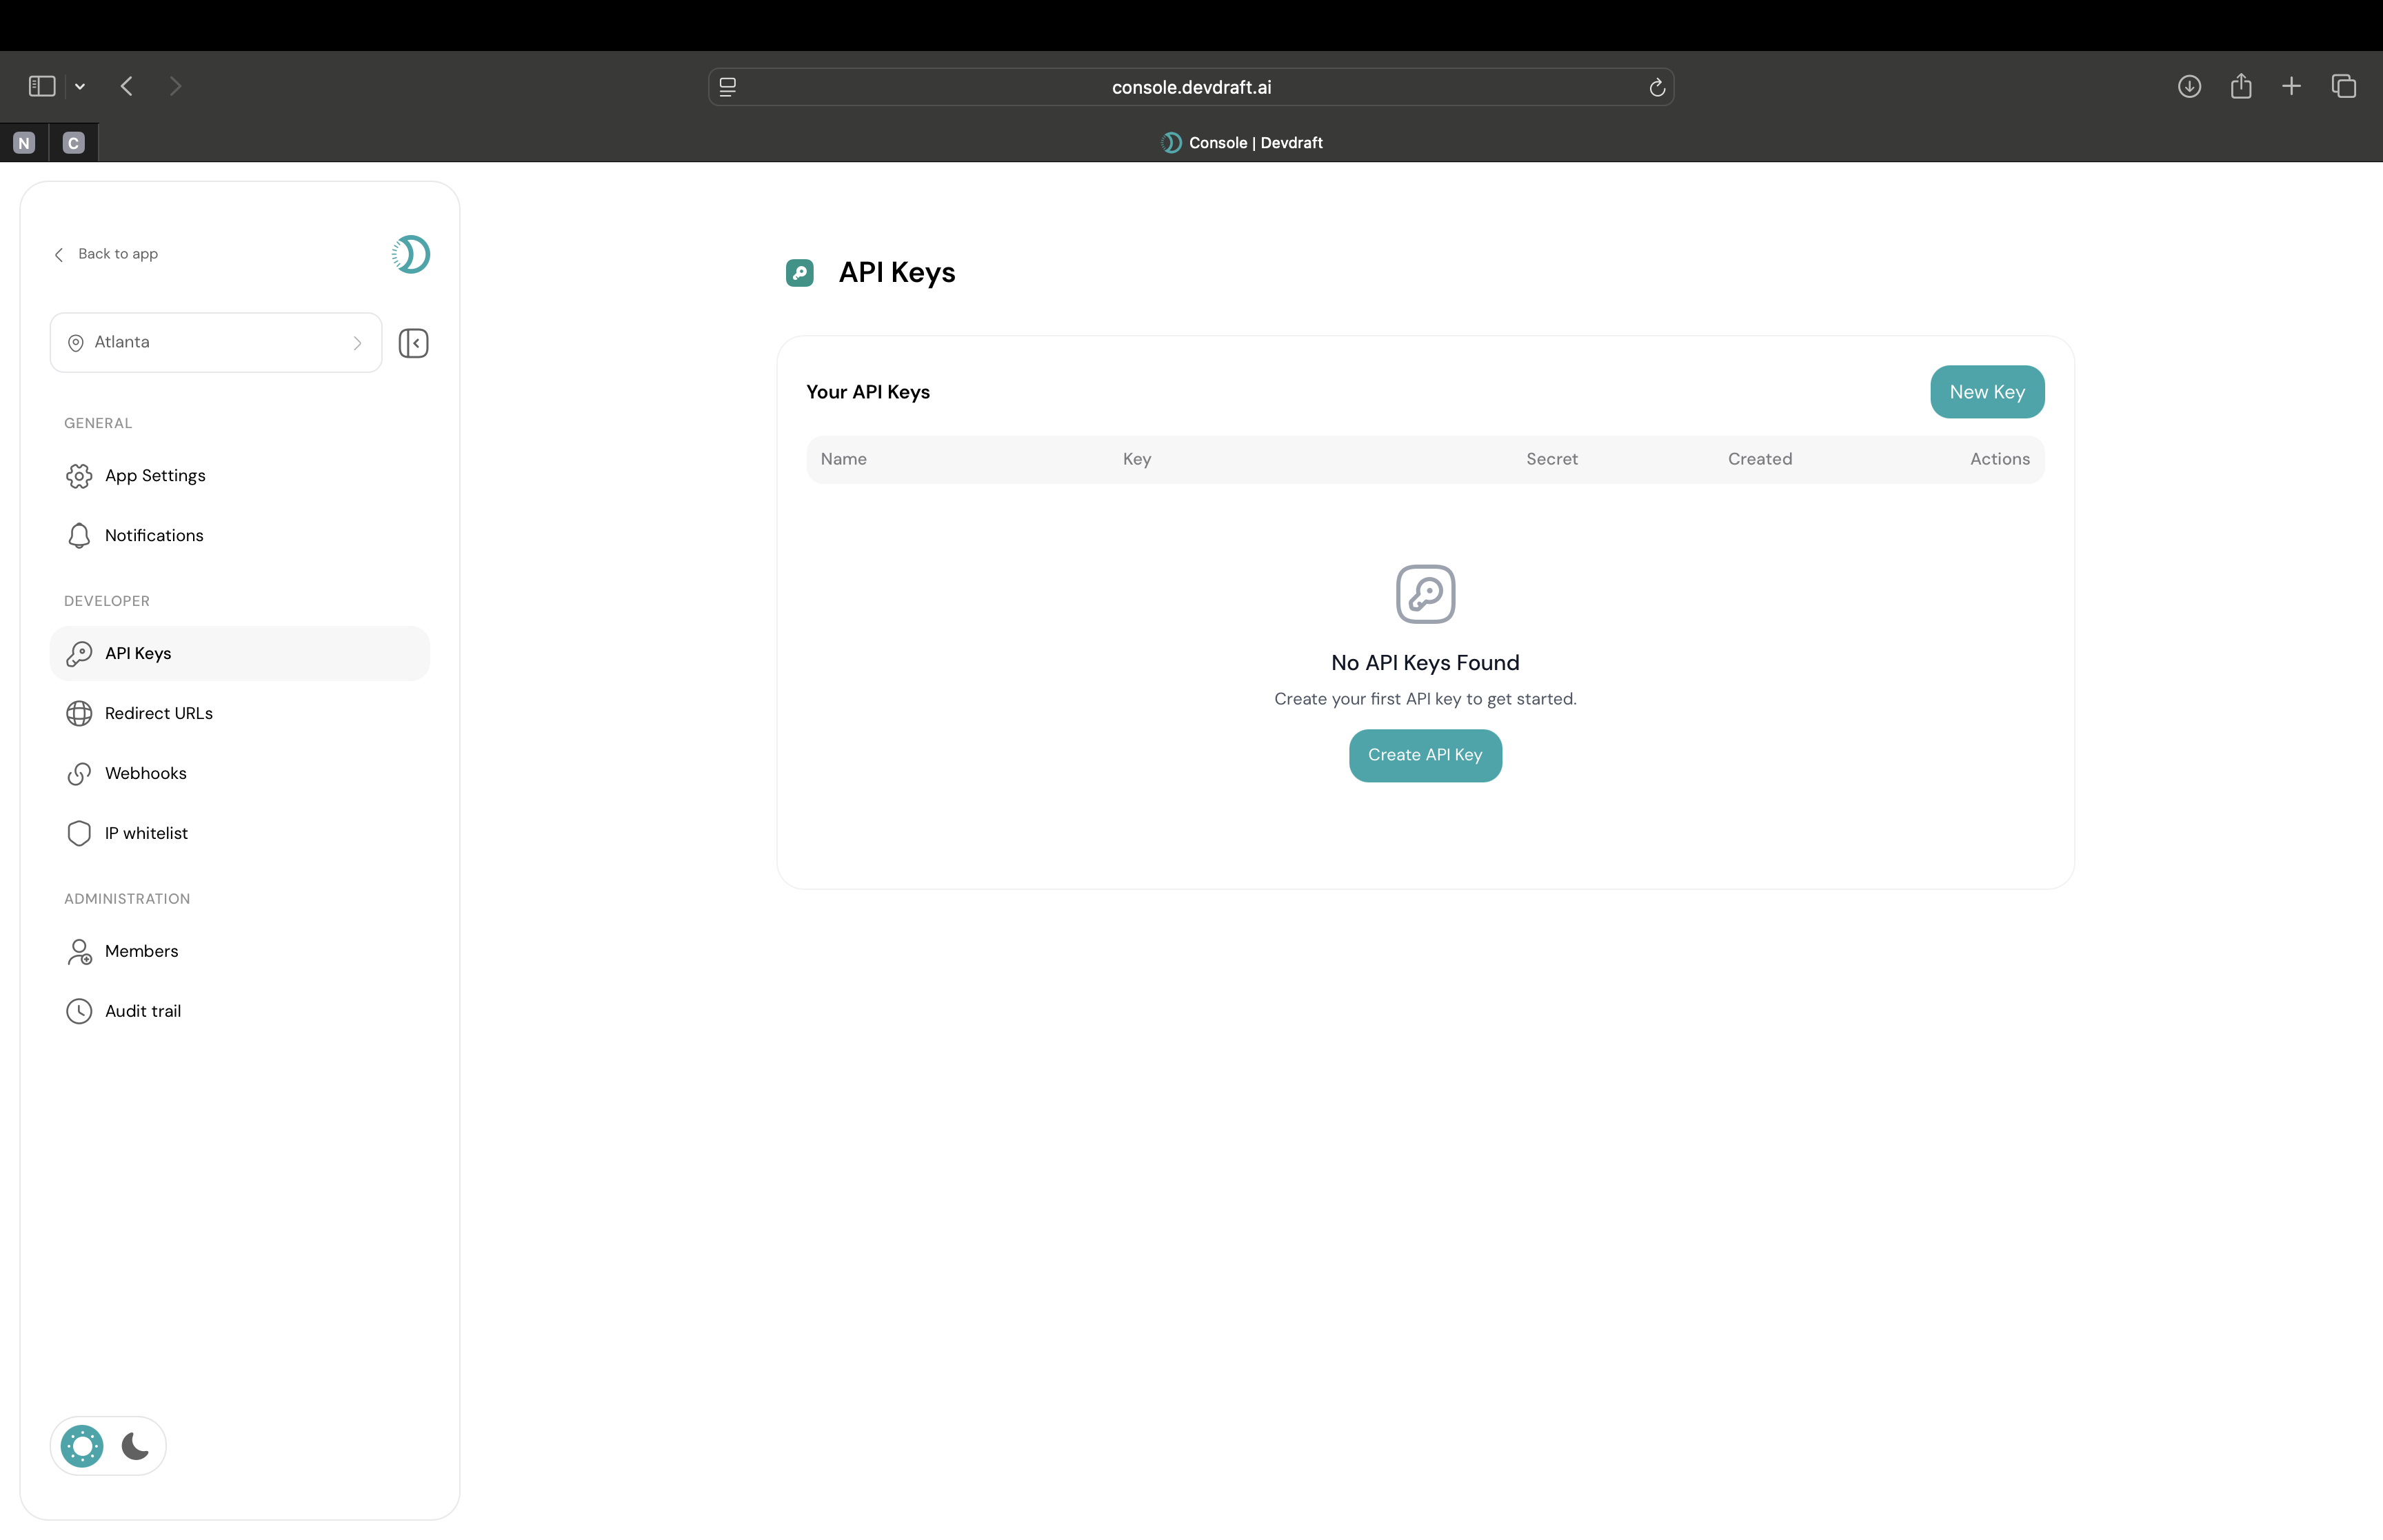Click the Devdraft logo in the sidebar

[x=410, y=254]
